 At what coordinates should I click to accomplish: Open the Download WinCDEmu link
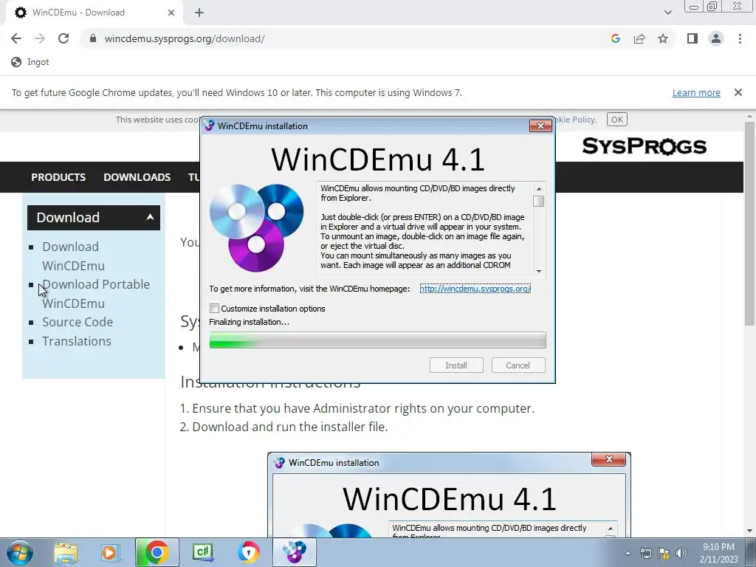coord(73,256)
